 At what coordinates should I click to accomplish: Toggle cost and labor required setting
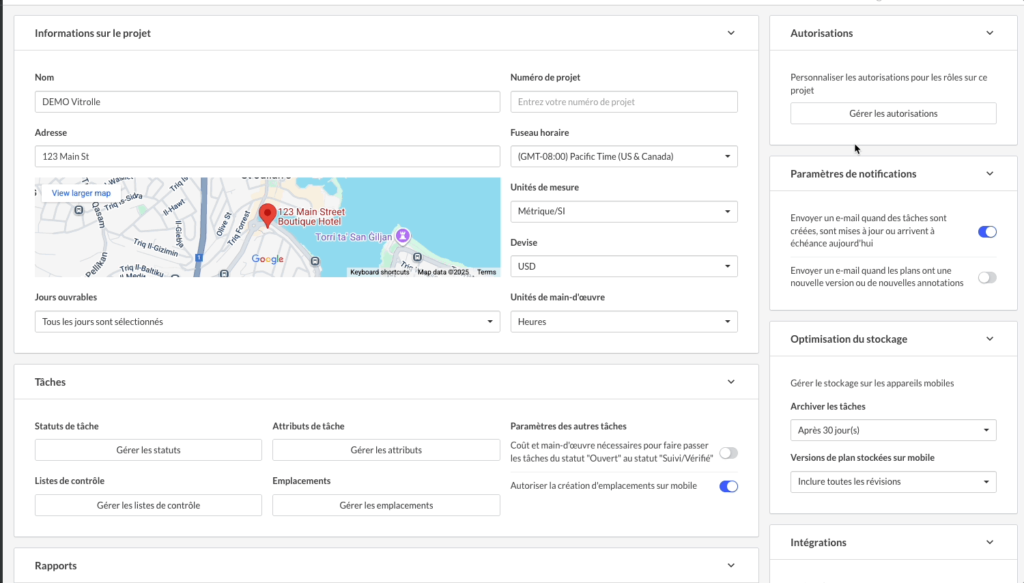coord(728,453)
